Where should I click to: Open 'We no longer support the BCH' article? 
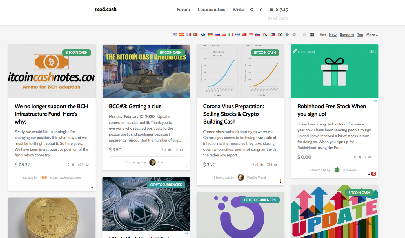51,114
